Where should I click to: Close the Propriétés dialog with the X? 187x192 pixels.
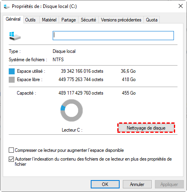point(181,6)
